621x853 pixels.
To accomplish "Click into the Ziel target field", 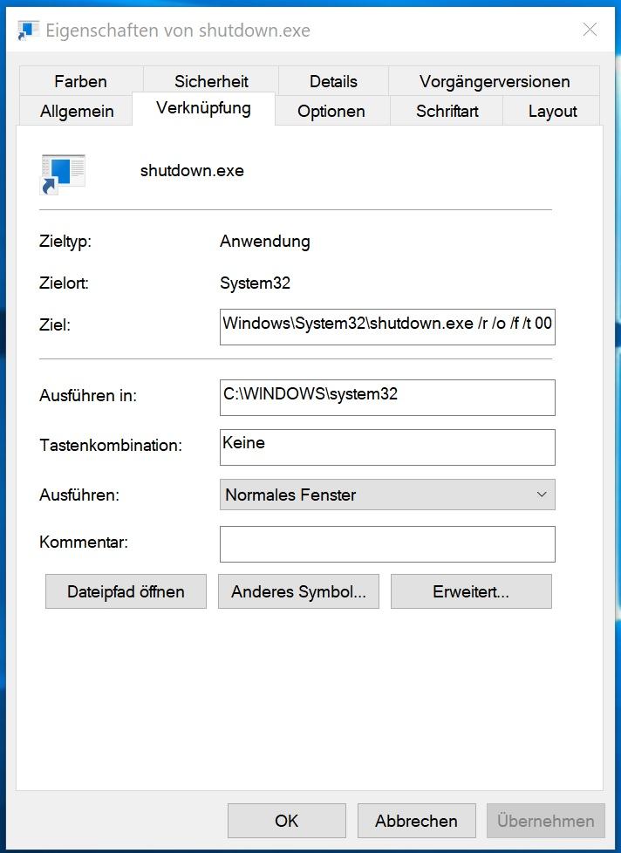I will pyautogui.click(x=387, y=327).
